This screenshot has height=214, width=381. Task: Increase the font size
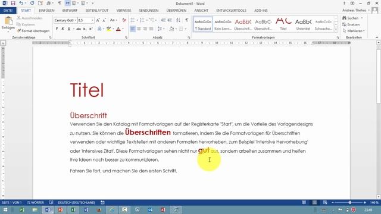98,20
